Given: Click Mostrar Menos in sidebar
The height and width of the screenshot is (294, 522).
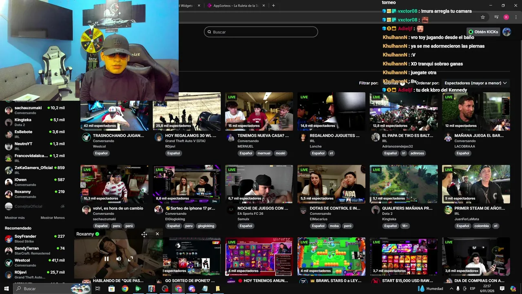Looking at the screenshot, I should pos(53,218).
